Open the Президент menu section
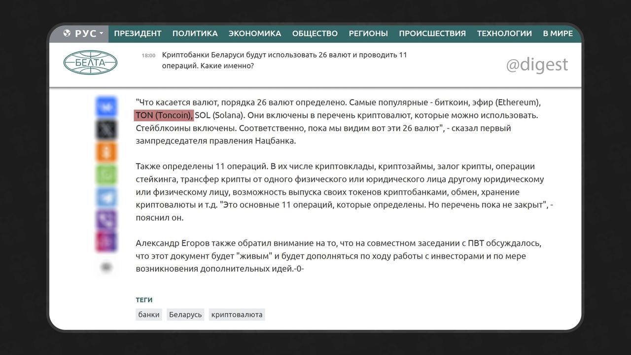Screen dimensions: 631x355 click(138, 34)
